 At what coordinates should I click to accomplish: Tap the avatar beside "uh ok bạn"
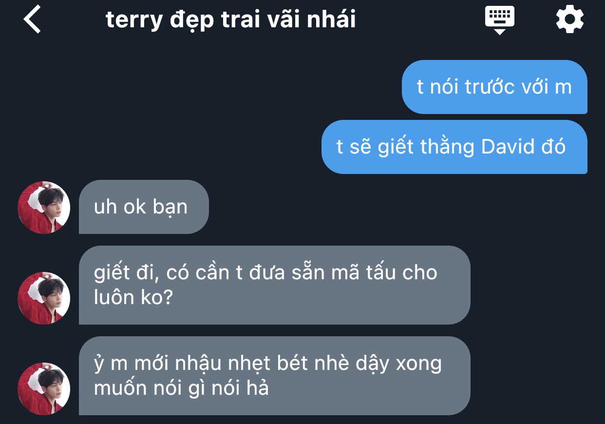44,207
